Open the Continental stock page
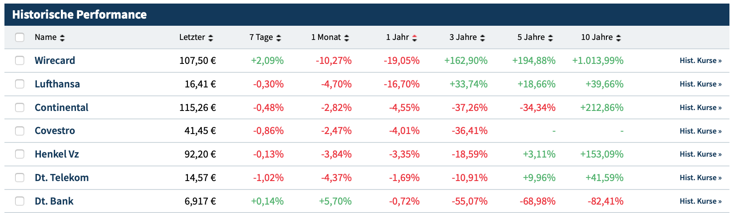Image resolution: width=733 pixels, height=213 pixels. click(x=61, y=107)
